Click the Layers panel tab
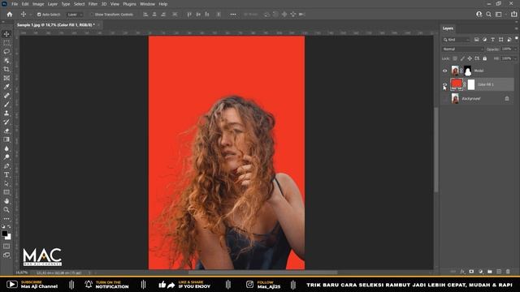 pos(448,28)
